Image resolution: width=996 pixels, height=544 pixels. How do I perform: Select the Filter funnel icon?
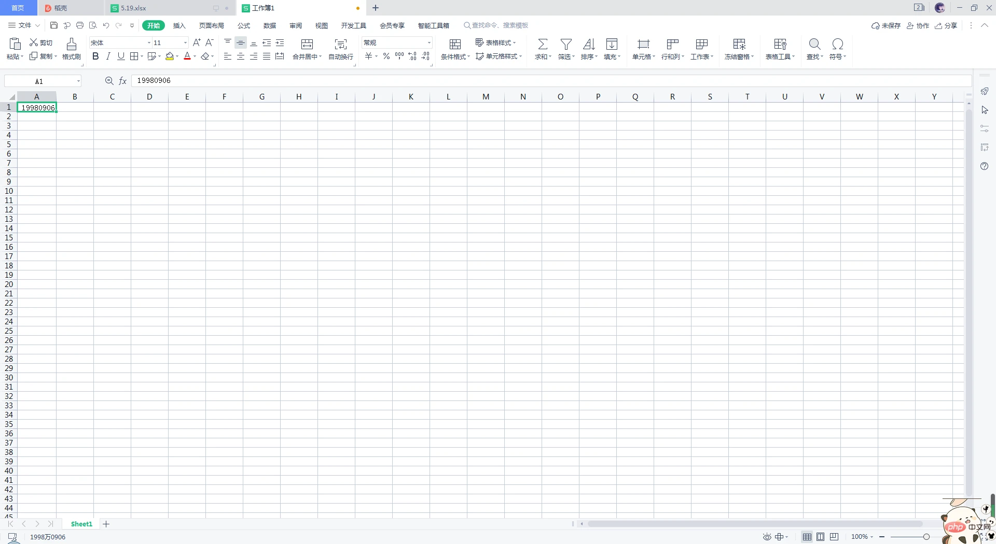(566, 44)
